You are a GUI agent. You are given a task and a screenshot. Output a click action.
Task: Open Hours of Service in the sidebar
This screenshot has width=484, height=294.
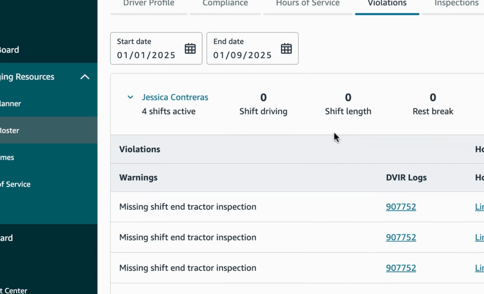coord(16,184)
